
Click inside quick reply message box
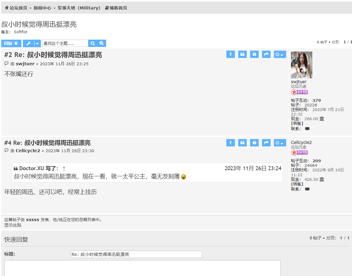click(142, 268)
